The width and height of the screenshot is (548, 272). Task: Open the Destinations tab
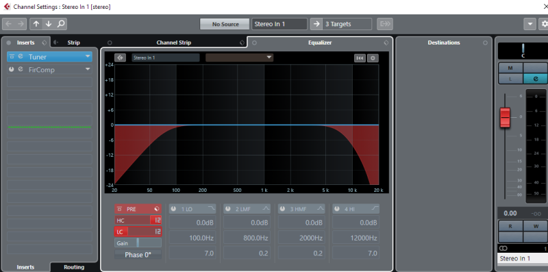pos(444,42)
